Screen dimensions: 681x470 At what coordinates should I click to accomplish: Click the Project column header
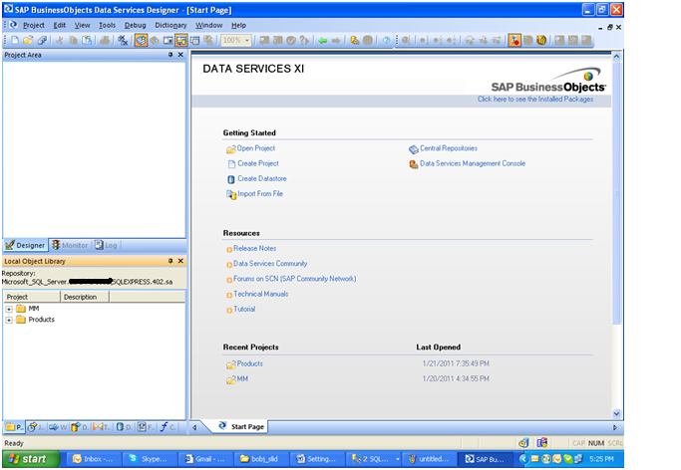(x=32, y=297)
